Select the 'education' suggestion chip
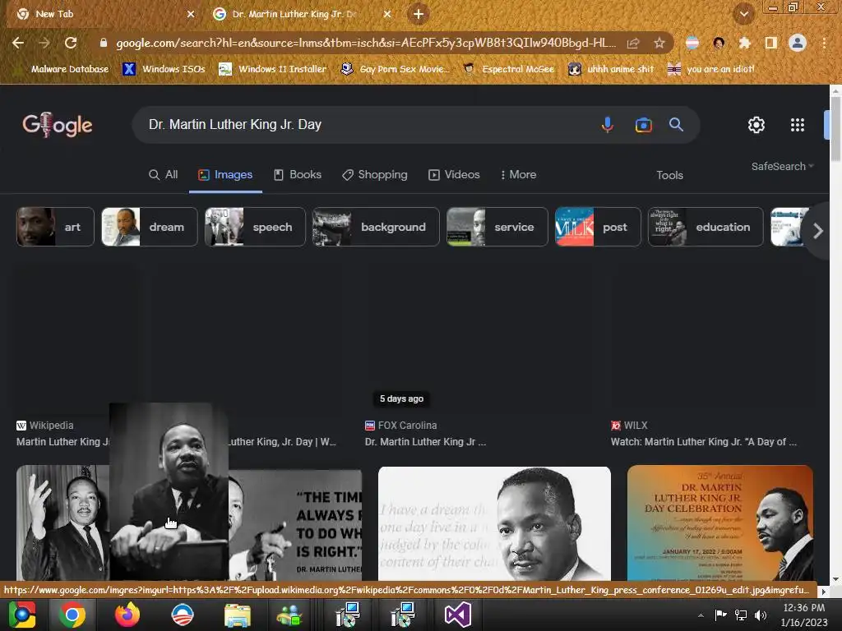The height and width of the screenshot is (631, 842). pyautogui.click(x=706, y=227)
